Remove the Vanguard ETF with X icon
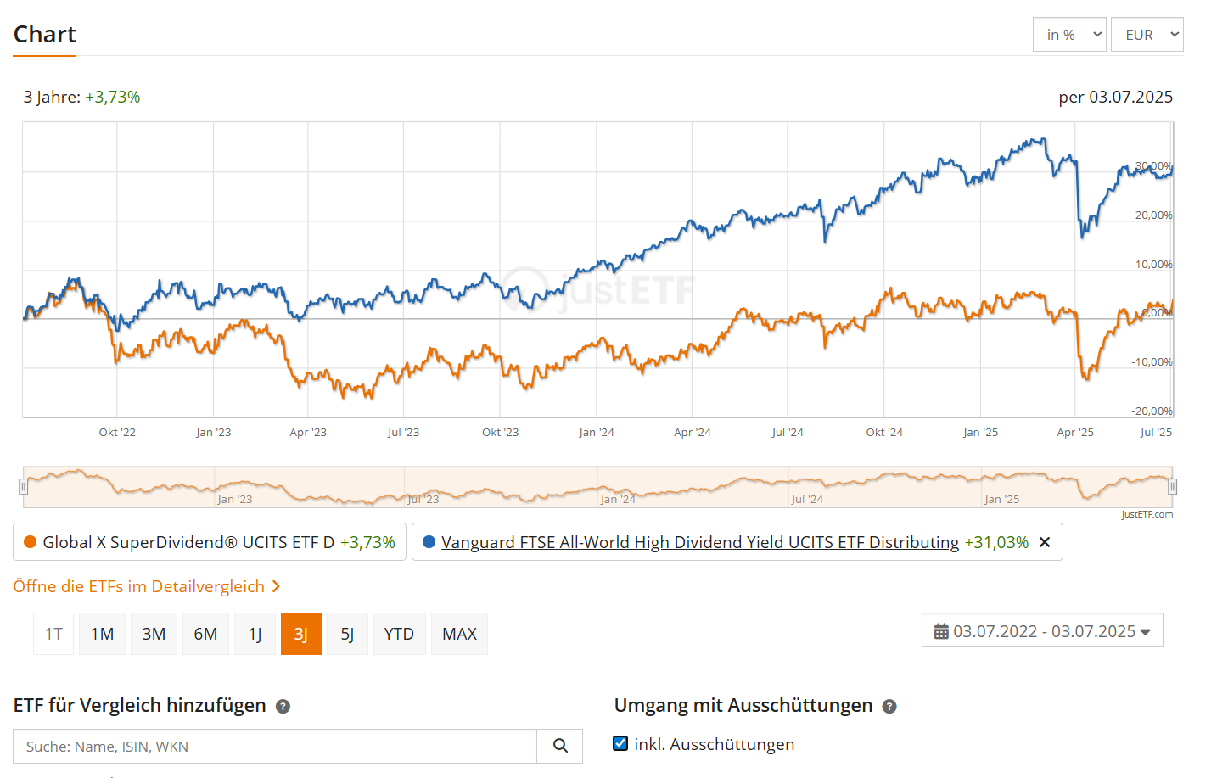Image resolution: width=1228 pixels, height=778 pixels. point(1045,542)
